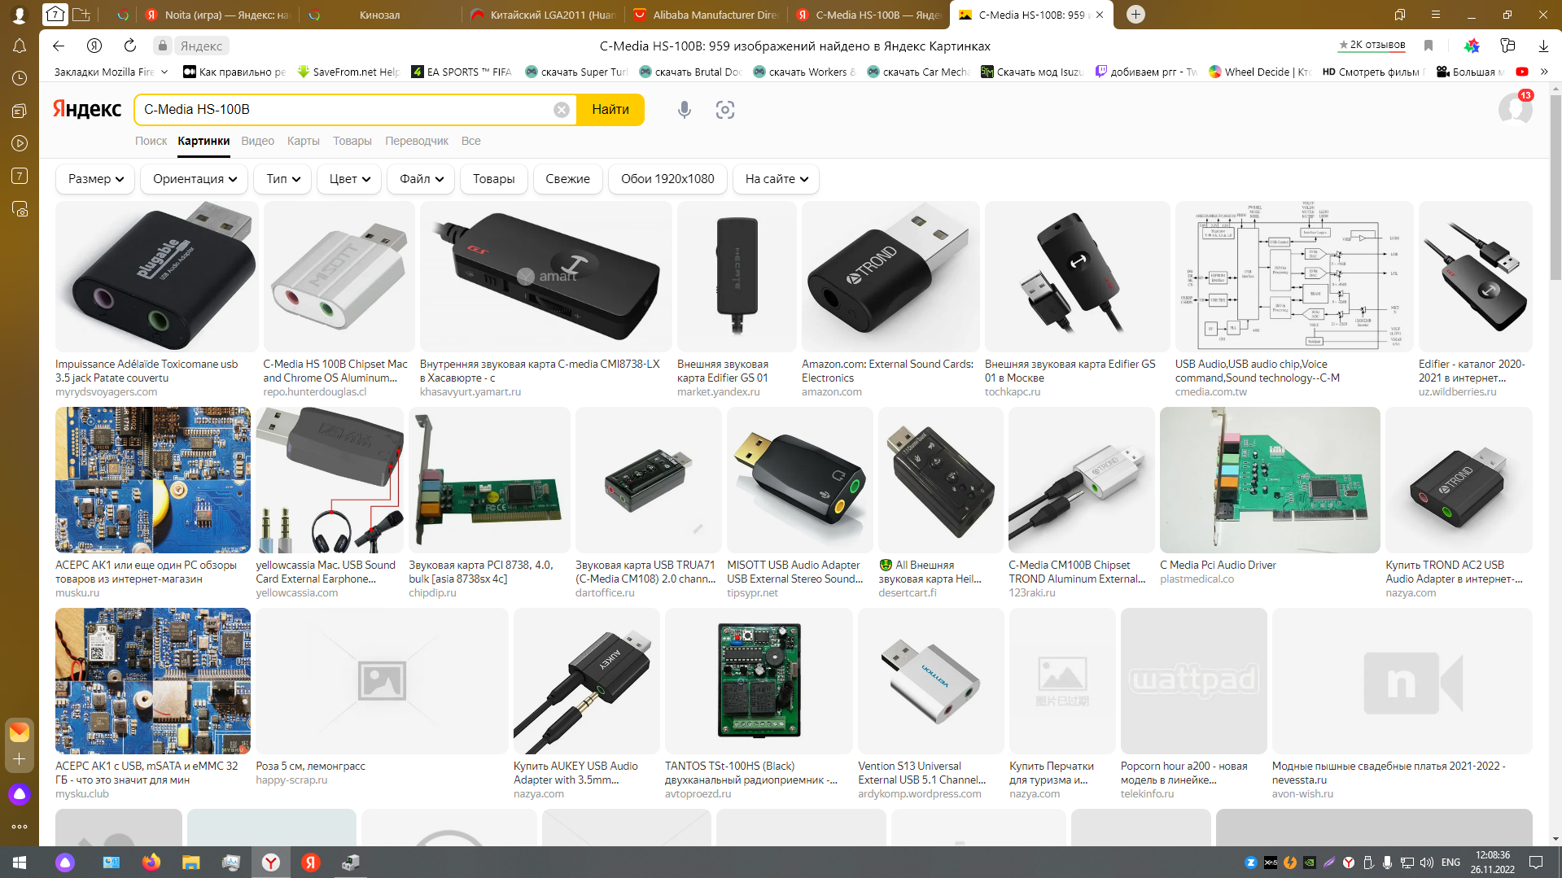Open Wheel Decide bookmark
The image size is (1562, 878).
(x=1260, y=72)
